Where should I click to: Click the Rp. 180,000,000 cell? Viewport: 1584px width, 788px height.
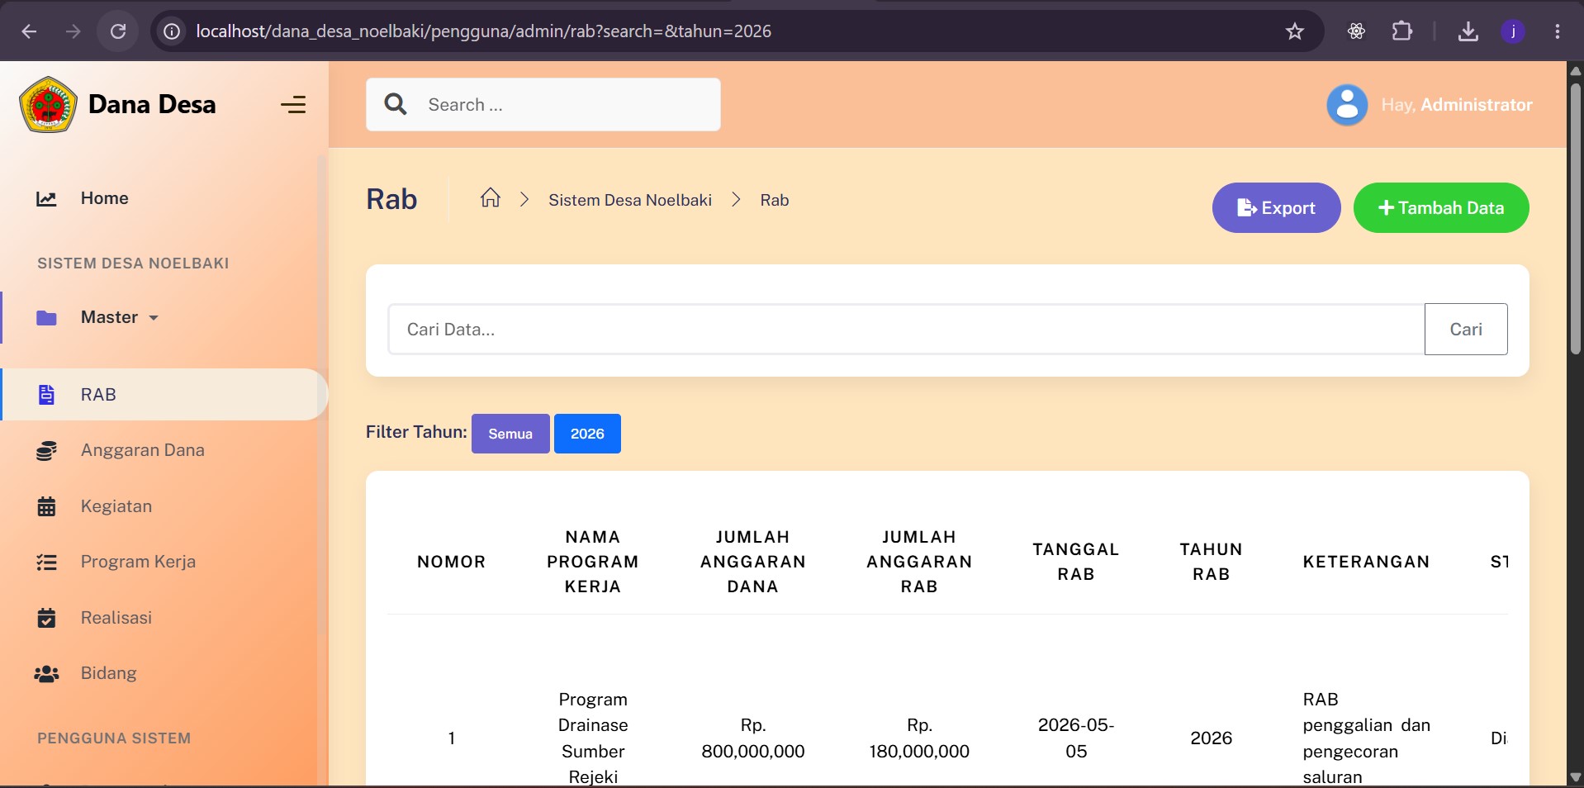(x=919, y=738)
